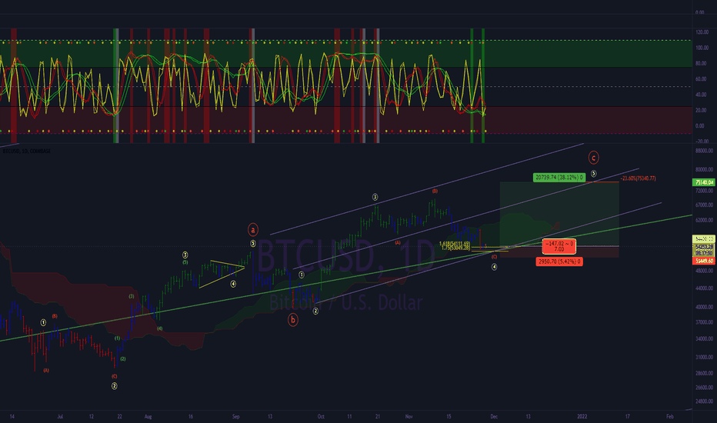Select the green long position target zone
717x423 pixels.
click(x=559, y=214)
